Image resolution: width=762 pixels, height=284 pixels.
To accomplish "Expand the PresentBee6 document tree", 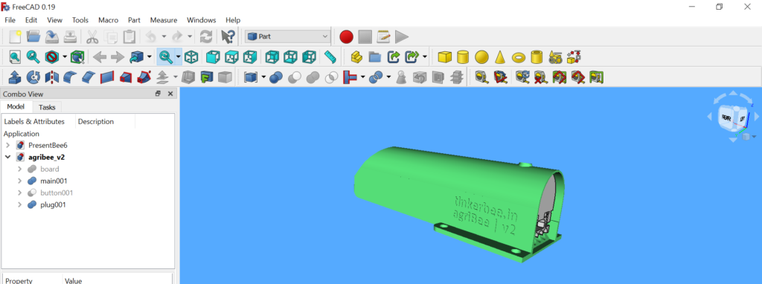I will [x=7, y=145].
